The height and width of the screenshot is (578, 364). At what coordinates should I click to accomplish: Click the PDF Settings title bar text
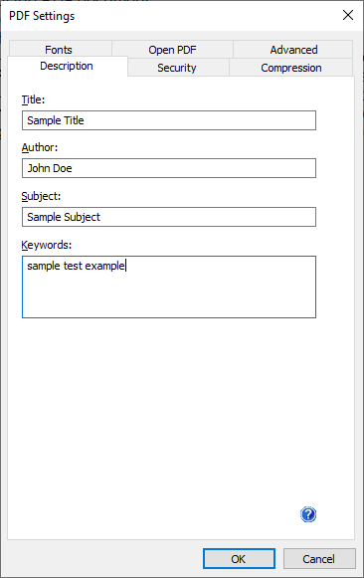click(x=42, y=16)
